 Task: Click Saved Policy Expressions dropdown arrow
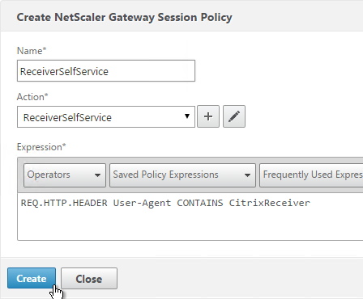pos(247,175)
